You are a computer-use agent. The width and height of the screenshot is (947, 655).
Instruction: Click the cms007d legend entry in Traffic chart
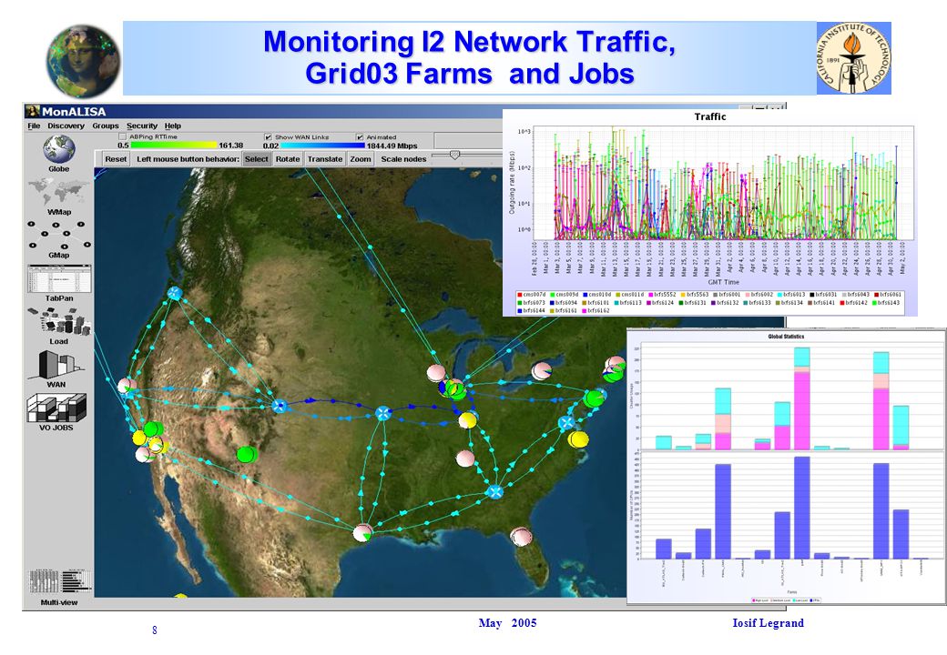[x=531, y=295]
